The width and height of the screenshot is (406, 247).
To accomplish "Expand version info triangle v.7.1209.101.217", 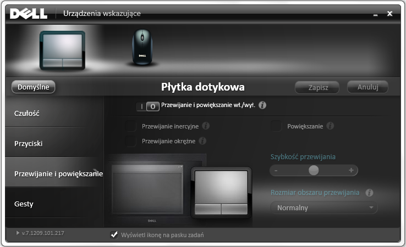I will point(18,233).
